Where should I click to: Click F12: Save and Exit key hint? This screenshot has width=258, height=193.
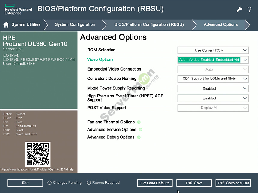coord(20,134)
